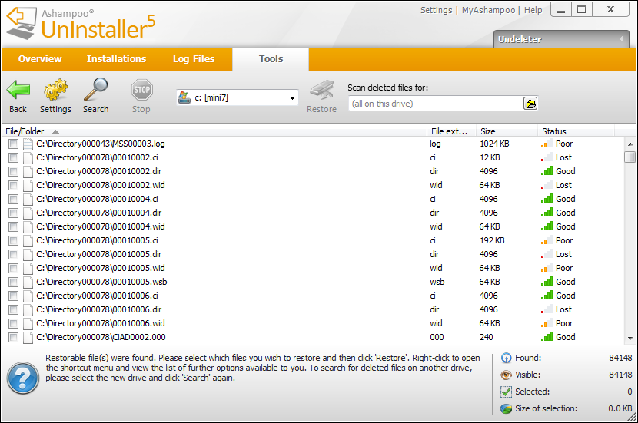Click the file list scrollbar thumb

(630, 157)
